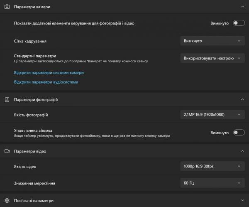Collapse the Параметри фотографій section chevron
This screenshot has height=207, width=249.
tap(242, 99)
